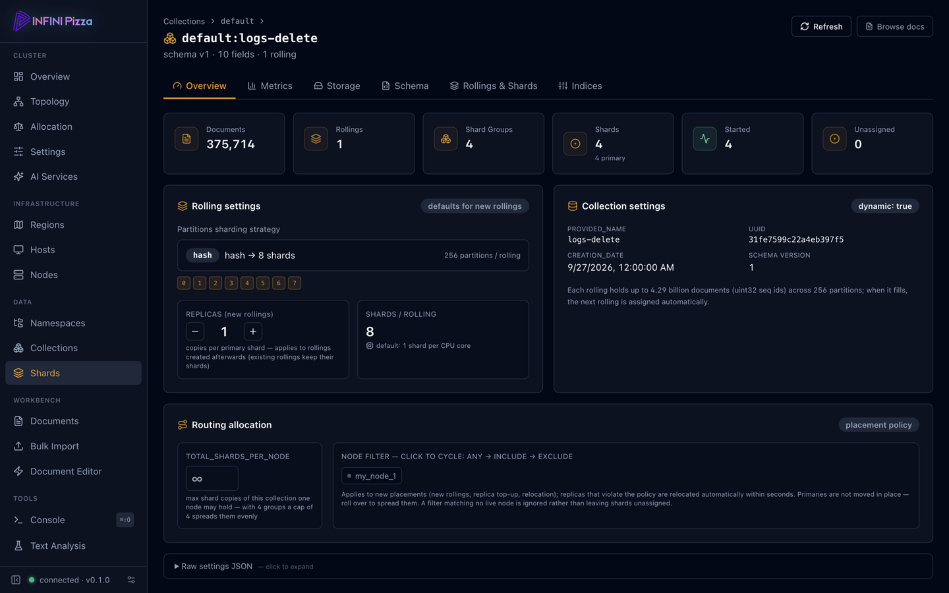
Task: Switch to the Metrics tab
Action: pyautogui.click(x=270, y=86)
